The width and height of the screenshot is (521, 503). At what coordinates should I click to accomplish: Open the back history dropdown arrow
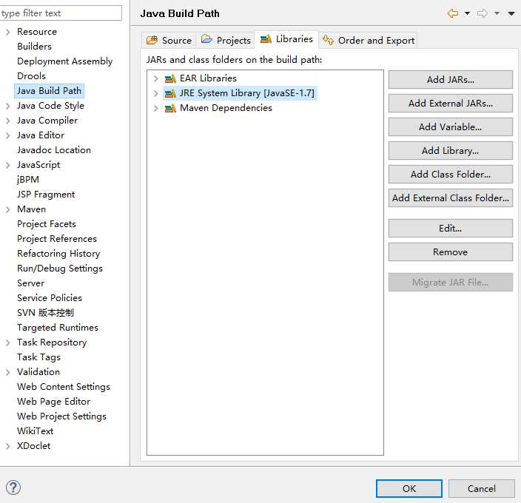pos(467,13)
